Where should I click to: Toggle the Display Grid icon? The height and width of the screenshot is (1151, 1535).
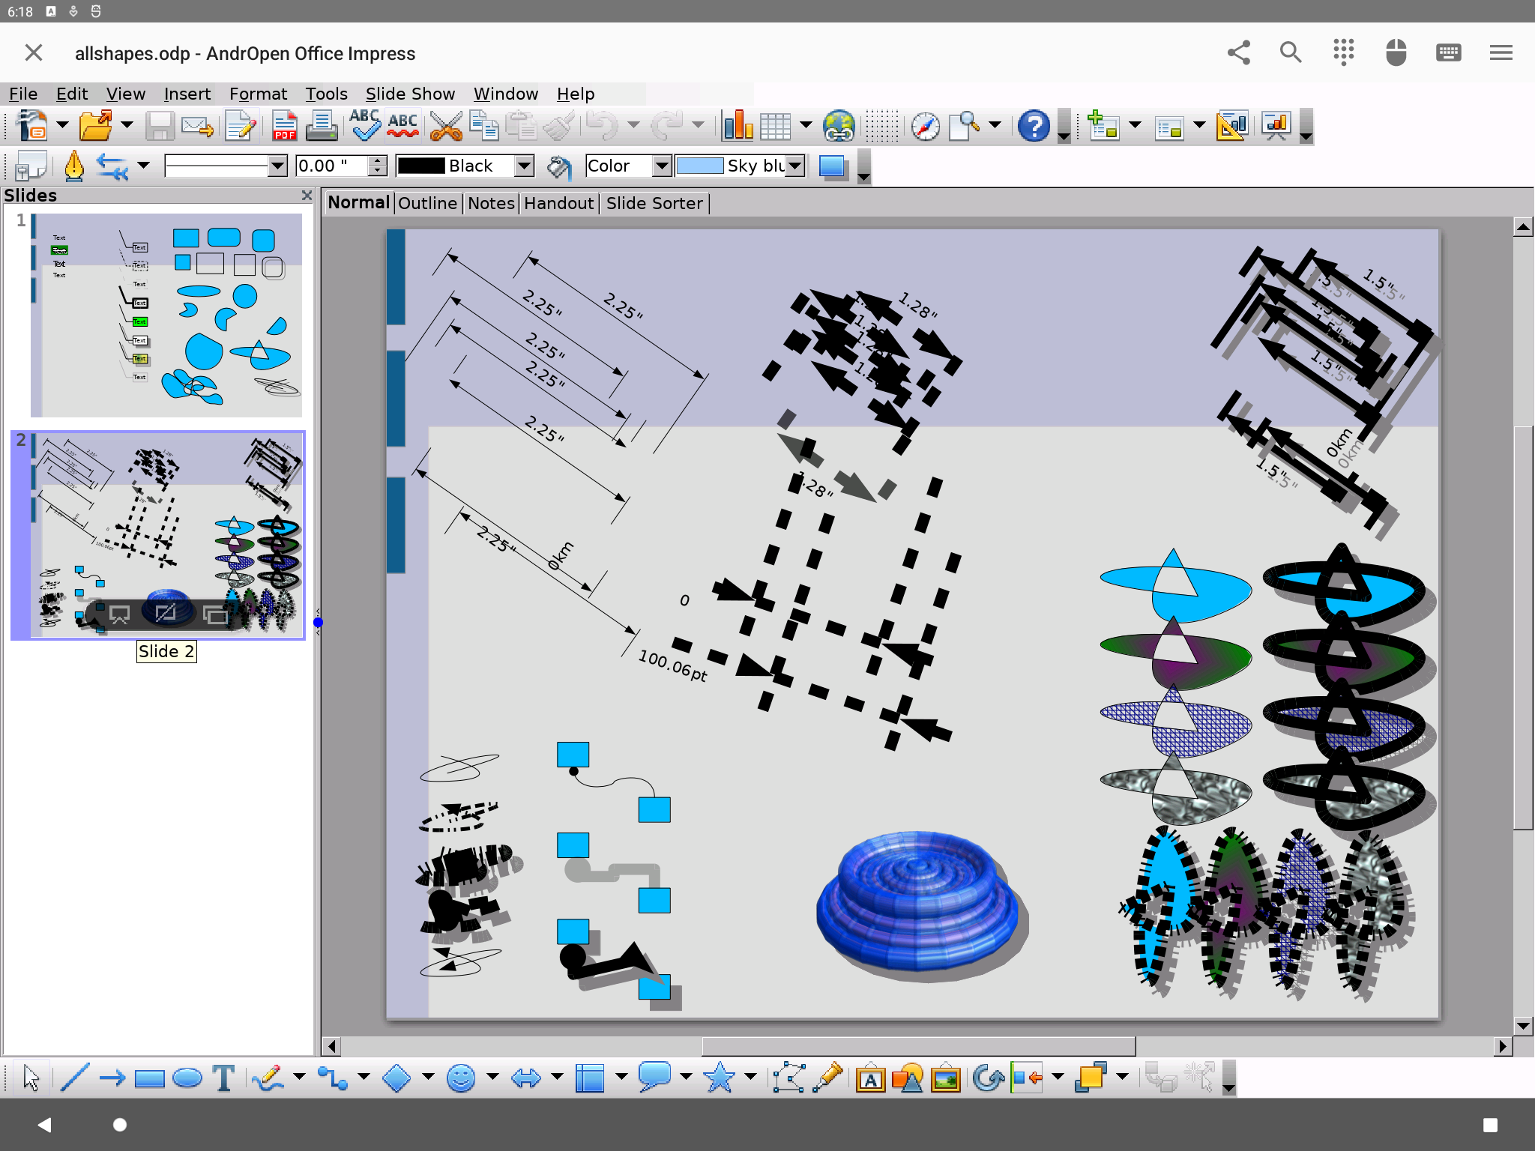pos(882,126)
